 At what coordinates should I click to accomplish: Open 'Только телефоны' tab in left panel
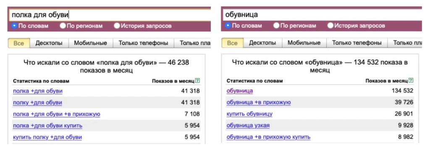[x=143, y=43]
